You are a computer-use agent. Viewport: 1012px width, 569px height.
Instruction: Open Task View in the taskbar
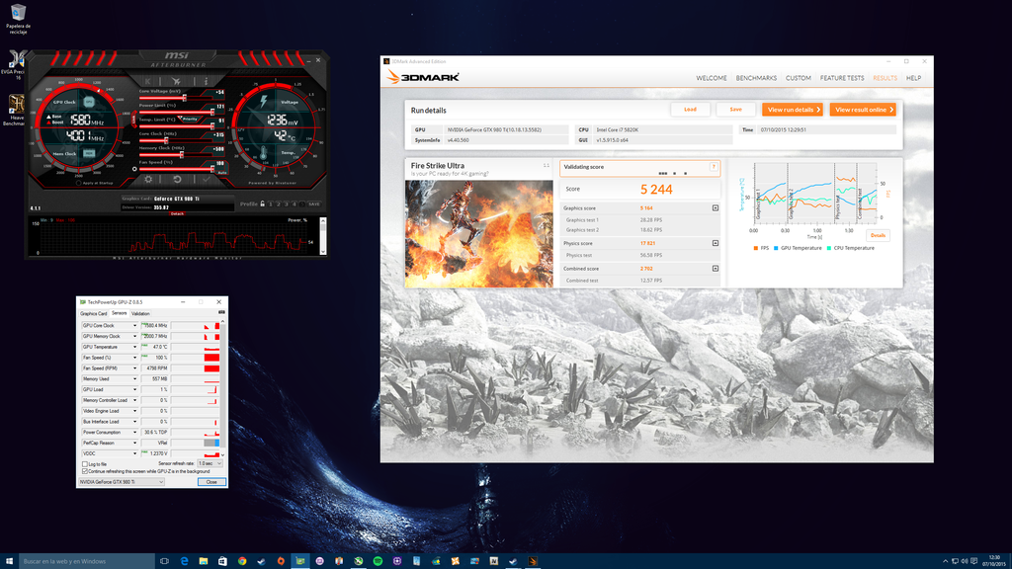[x=165, y=561]
